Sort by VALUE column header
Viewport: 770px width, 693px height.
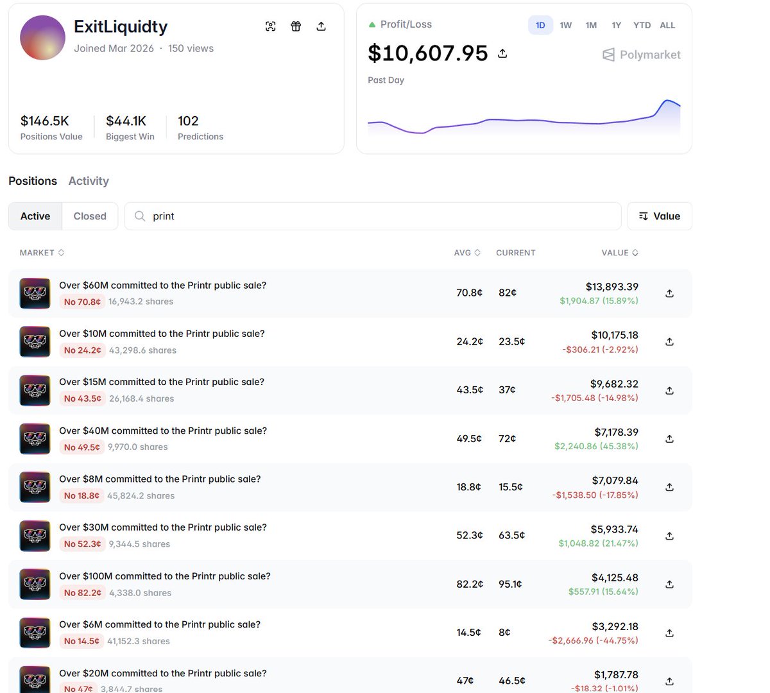click(620, 253)
